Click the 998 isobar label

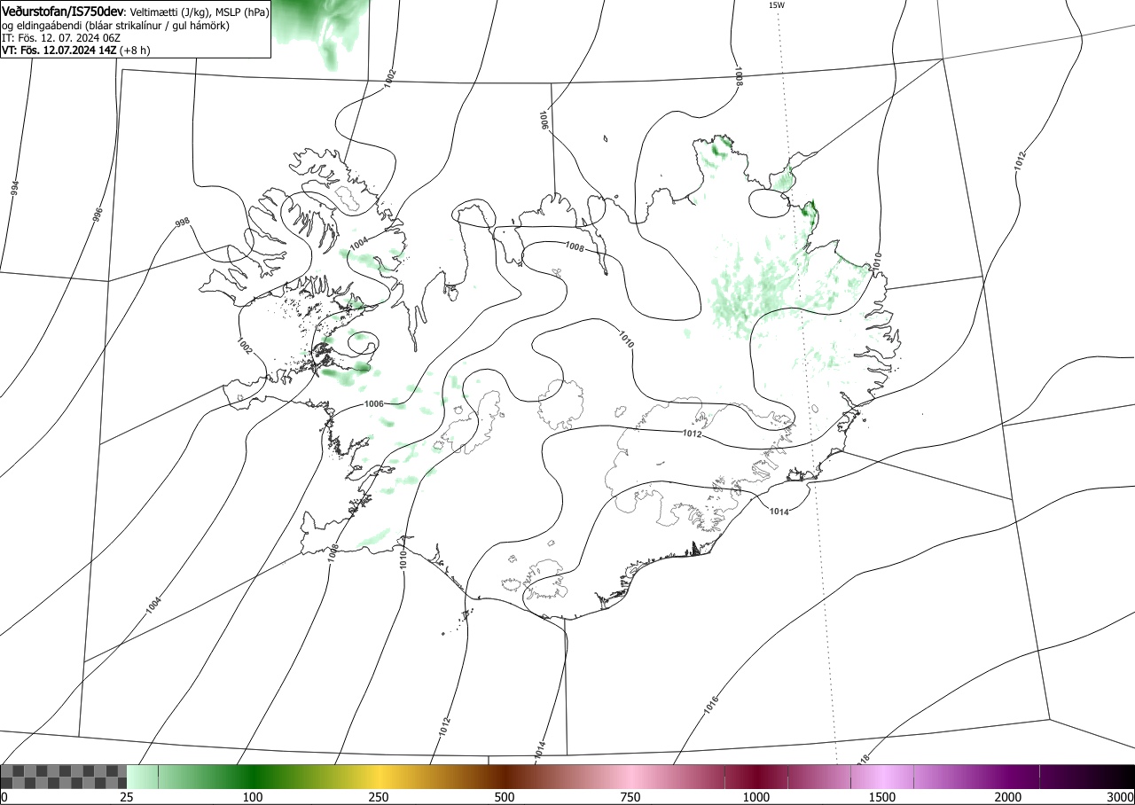pyautogui.click(x=183, y=223)
